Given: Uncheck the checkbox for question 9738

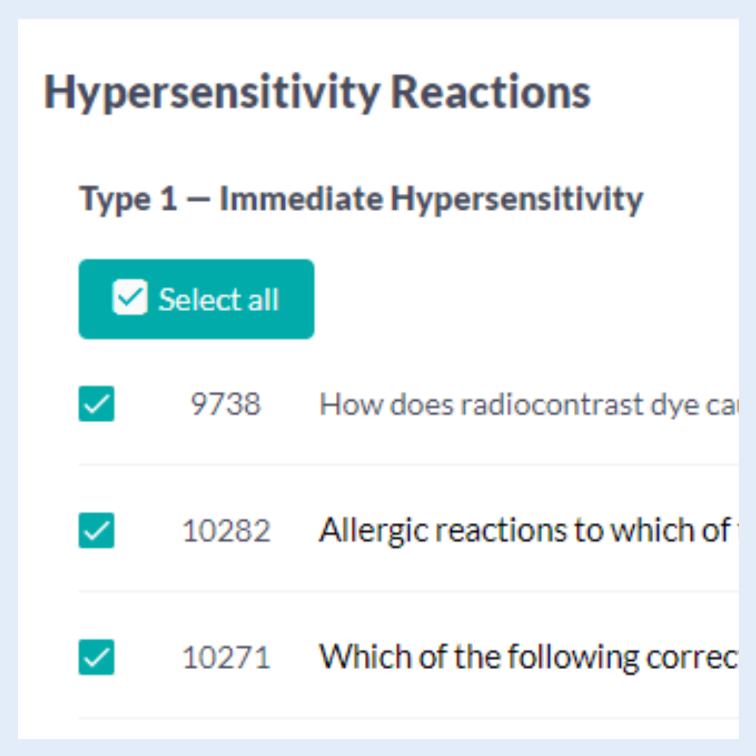Looking at the screenshot, I should [x=96, y=404].
